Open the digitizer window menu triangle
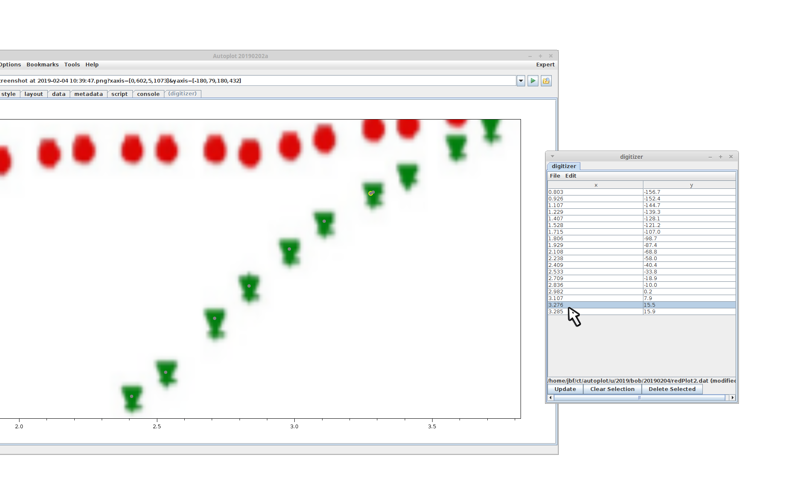 (x=553, y=156)
